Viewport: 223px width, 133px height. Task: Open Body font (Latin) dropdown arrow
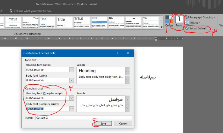71,80
